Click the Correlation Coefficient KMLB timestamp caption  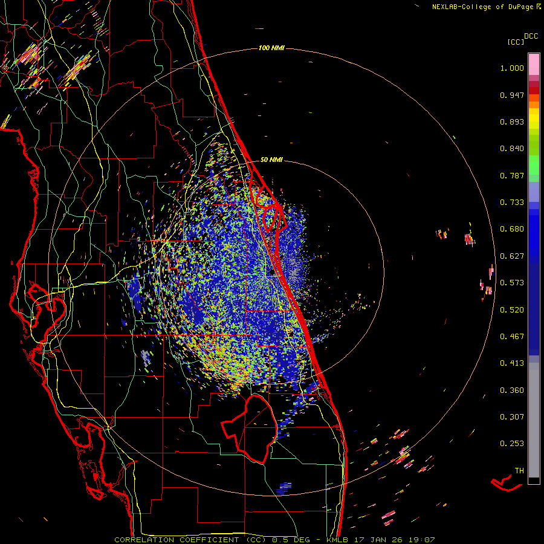pyautogui.click(x=274, y=540)
